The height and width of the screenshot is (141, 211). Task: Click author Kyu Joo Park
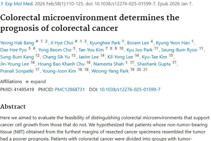[140, 50]
